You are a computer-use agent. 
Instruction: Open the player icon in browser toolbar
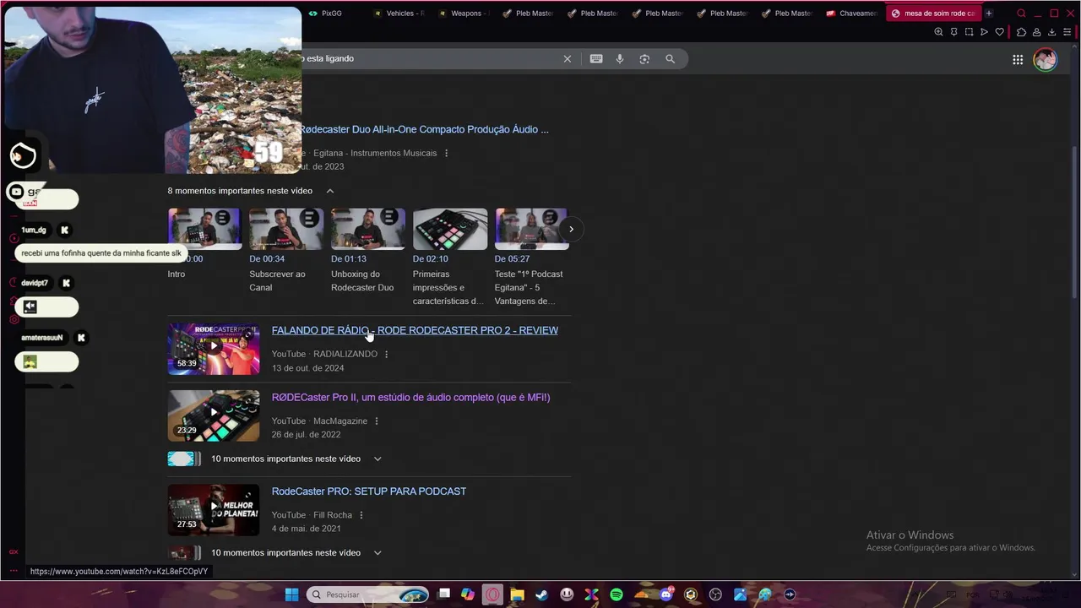(984, 32)
